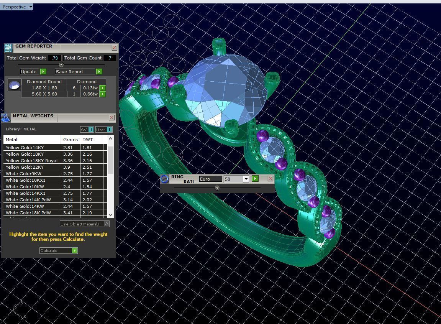
Task: Click the Metal Weights scale icon
Action: (x=6, y=118)
